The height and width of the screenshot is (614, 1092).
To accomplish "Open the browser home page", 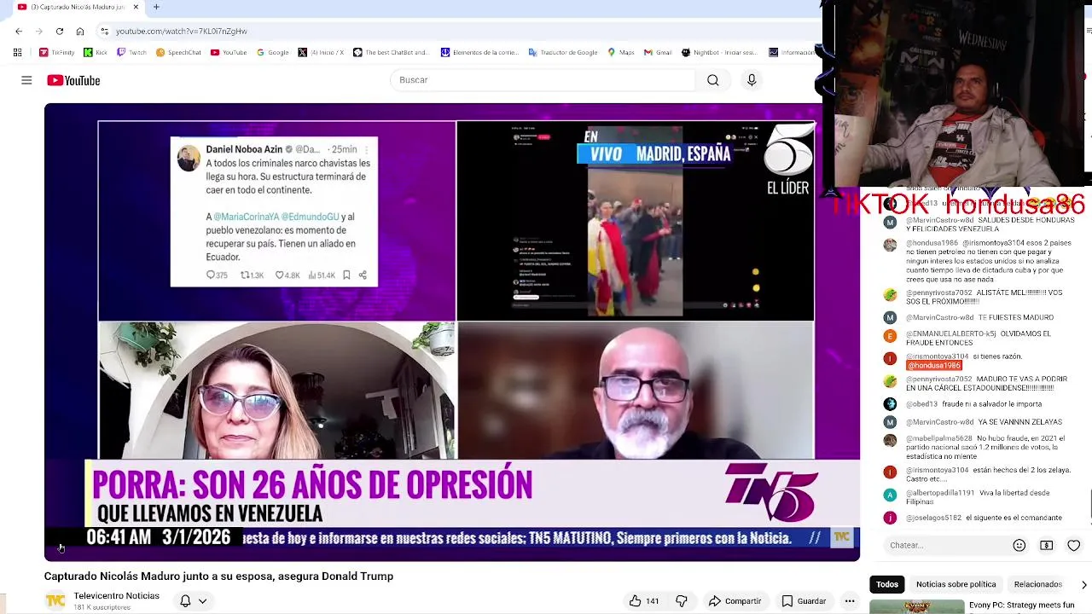I will pyautogui.click(x=80, y=32).
